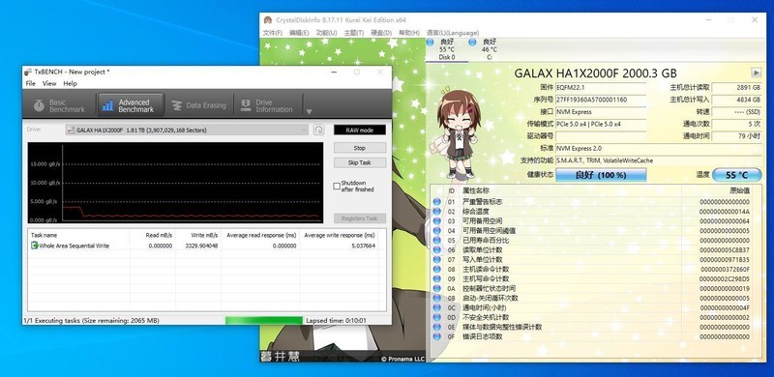
Task: Click the SMART row 0F 错误日志项数
Action: [x=592, y=336]
